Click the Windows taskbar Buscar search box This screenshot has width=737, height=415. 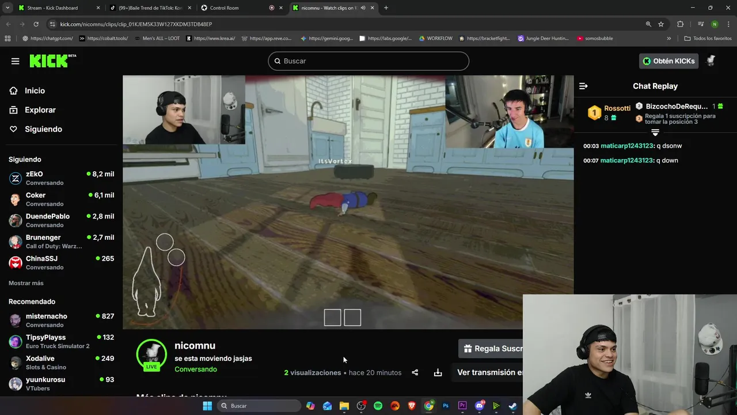259,406
